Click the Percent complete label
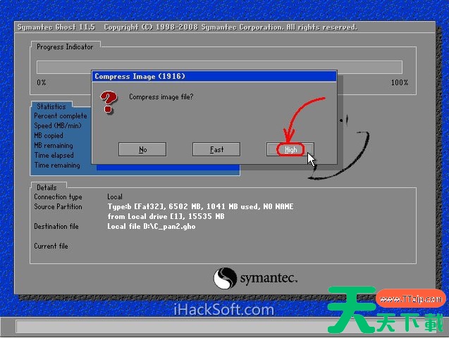Image resolution: width=449 pixels, height=338 pixels. (x=61, y=115)
